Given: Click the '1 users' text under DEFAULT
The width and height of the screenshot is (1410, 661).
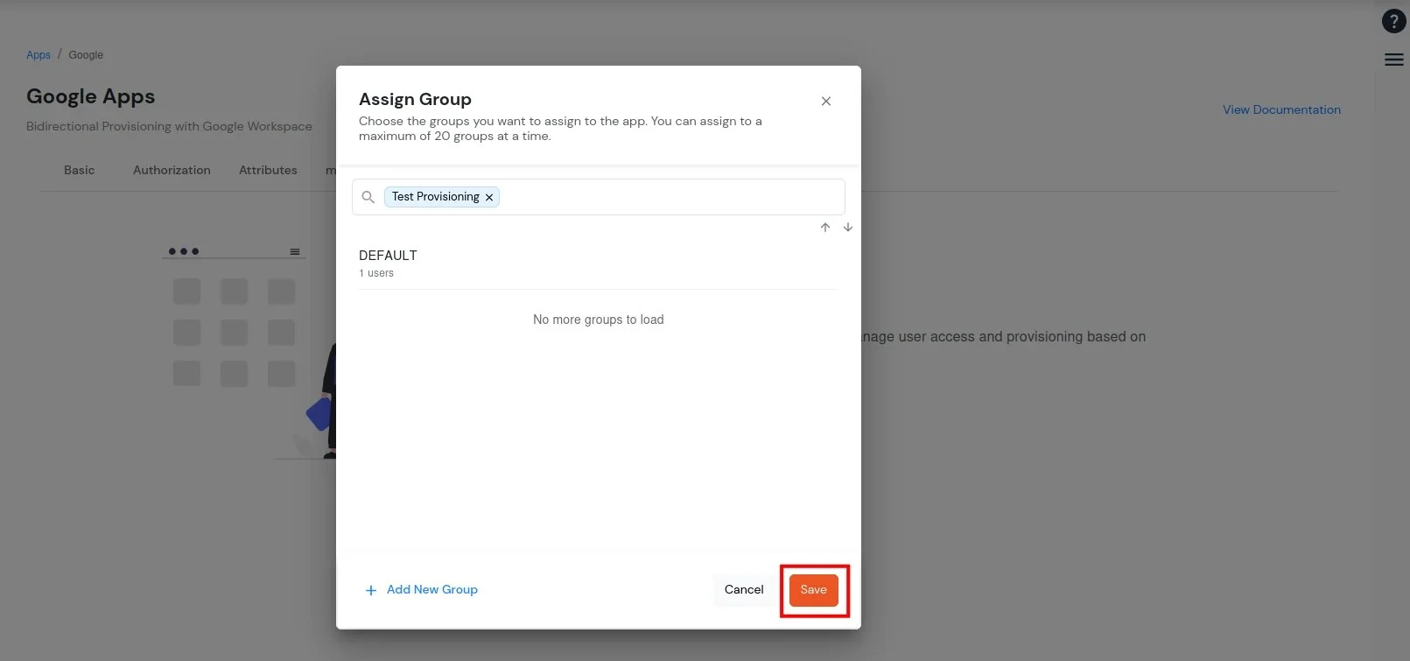Looking at the screenshot, I should 376,273.
